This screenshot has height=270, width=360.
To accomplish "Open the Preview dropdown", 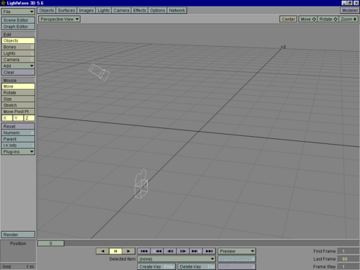I will coord(237,251).
